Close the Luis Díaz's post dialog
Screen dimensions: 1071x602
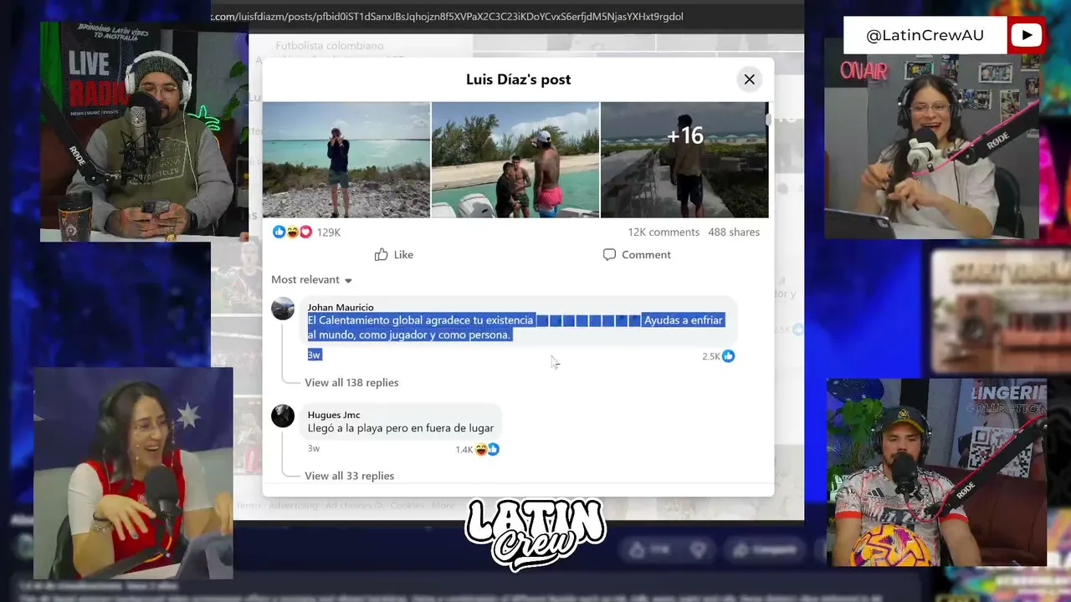749,79
